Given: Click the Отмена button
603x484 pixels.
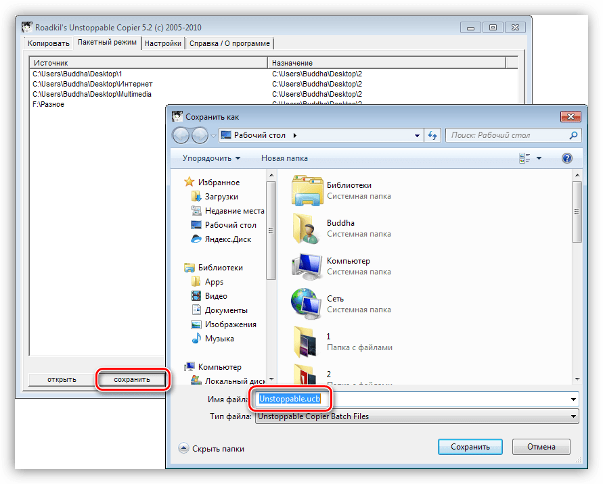Looking at the screenshot, I should [x=541, y=447].
